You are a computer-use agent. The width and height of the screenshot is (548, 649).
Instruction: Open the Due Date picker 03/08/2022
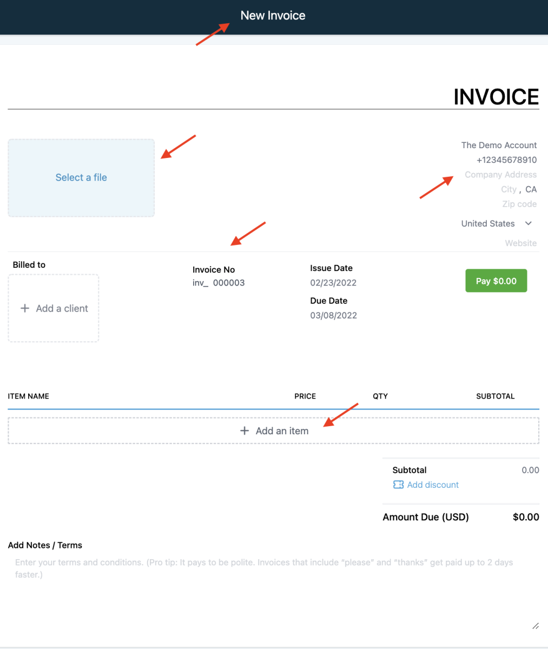(x=333, y=315)
